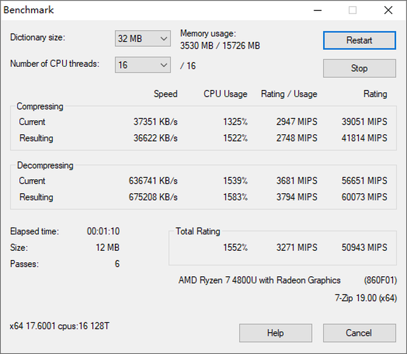Click the Decompressing resulting speed 675208 KB/s
Image resolution: width=407 pixels, height=354 pixels.
pos(153,197)
